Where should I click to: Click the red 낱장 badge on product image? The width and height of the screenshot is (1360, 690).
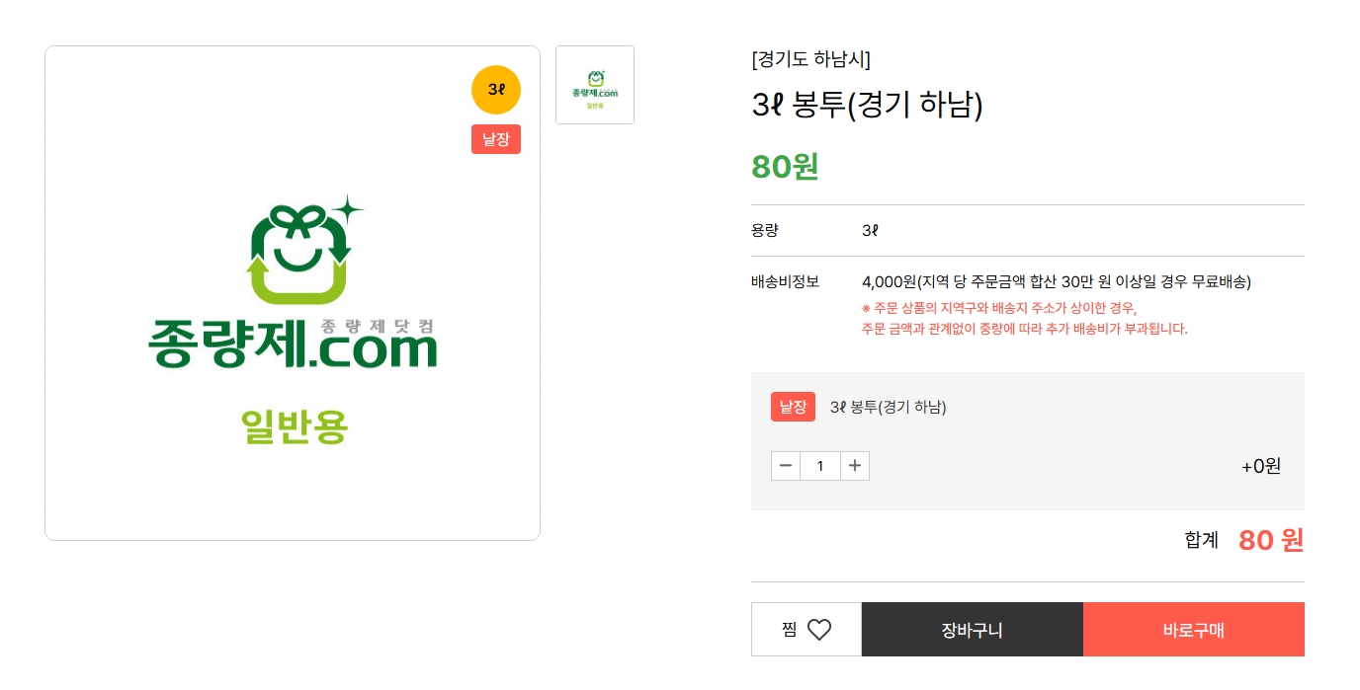496,139
